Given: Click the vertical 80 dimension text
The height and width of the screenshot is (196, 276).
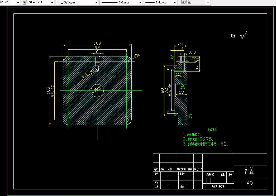Looking at the screenshot, I should pyautogui.click(x=162, y=90).
